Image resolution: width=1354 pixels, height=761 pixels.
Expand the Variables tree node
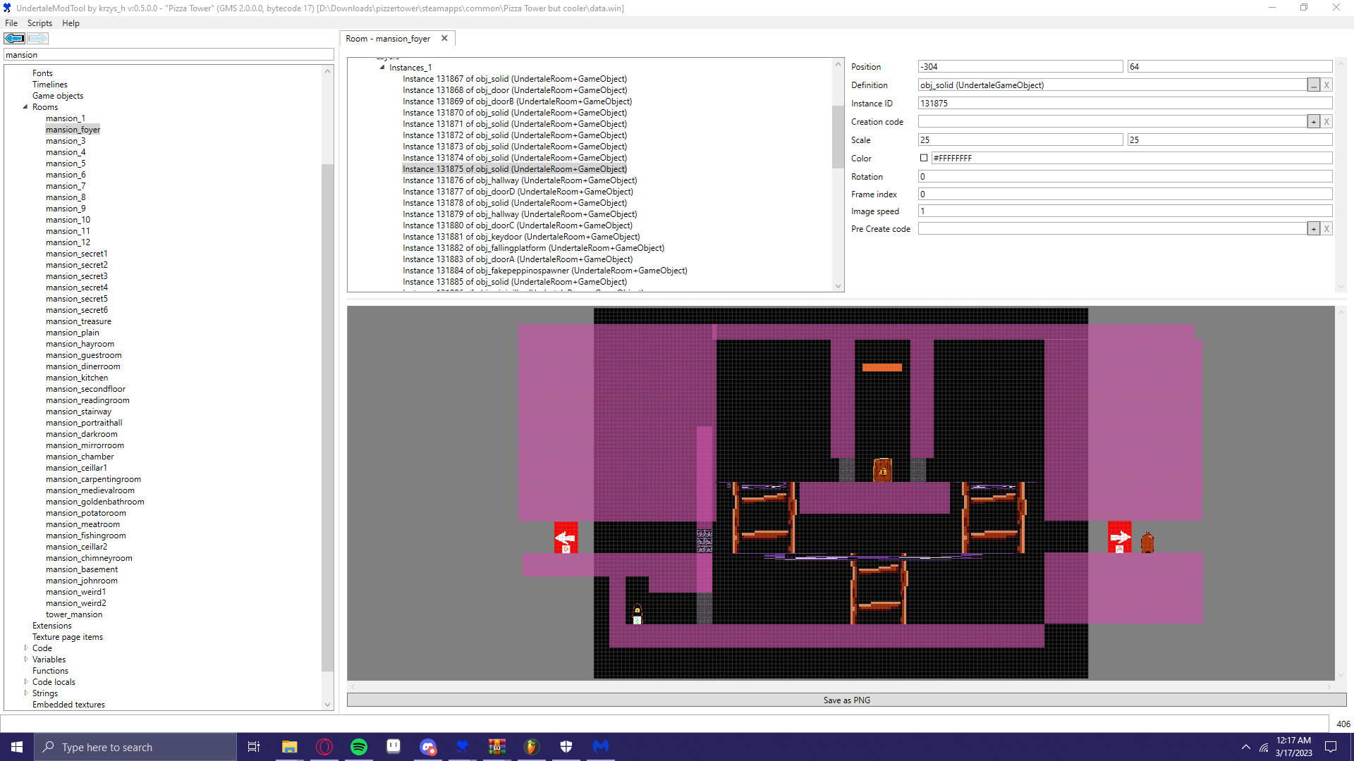25,659
